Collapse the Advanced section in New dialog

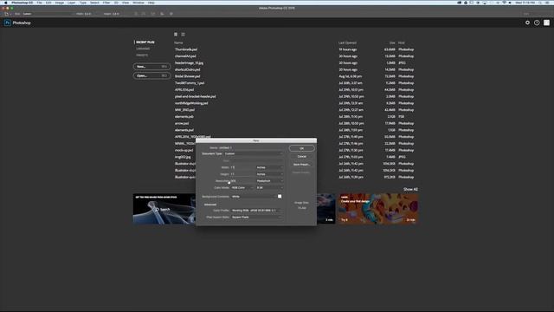[209, 205]
